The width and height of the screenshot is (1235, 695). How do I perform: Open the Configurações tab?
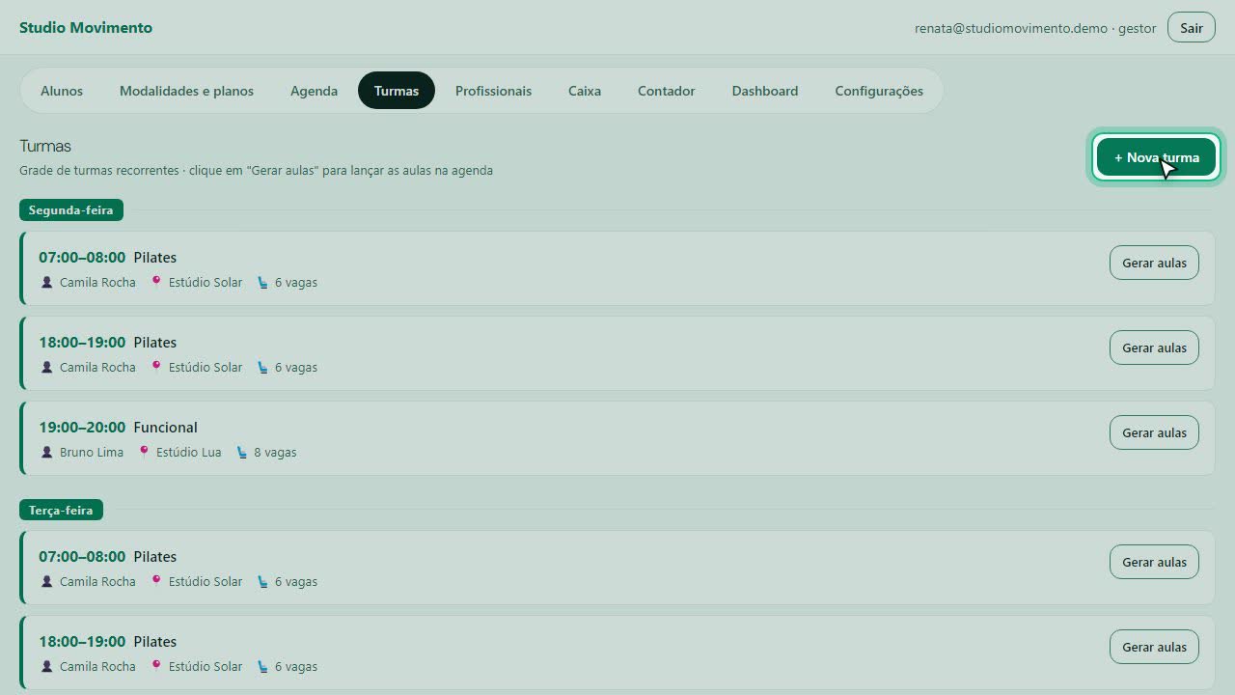point(879,91)
